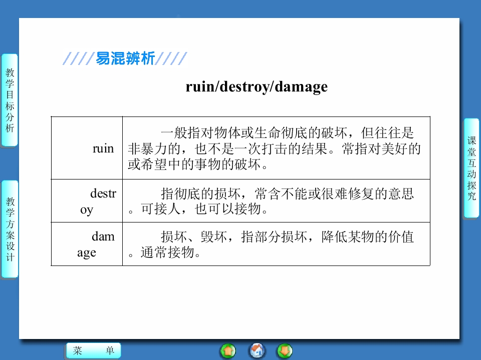
Task: Click the ruin cell in the table
Action: click(x=87, y=148)
